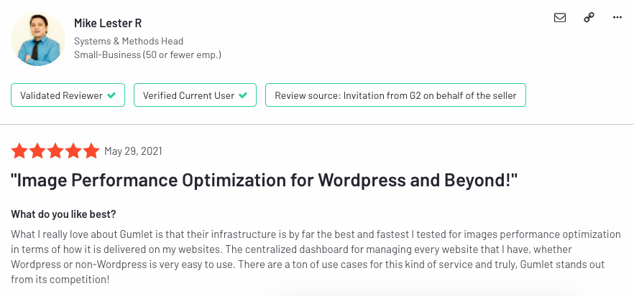The height and width of the screenshot is (296, 634).
Task: Click the third orange rating star
Action: [55, 151]
